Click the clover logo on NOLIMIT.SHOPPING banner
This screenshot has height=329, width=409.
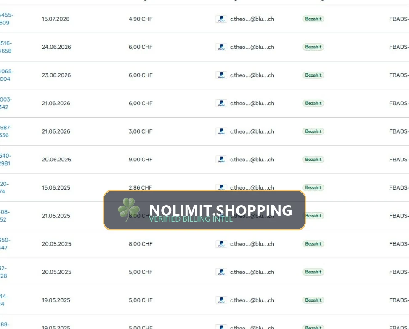pos(129,210)
